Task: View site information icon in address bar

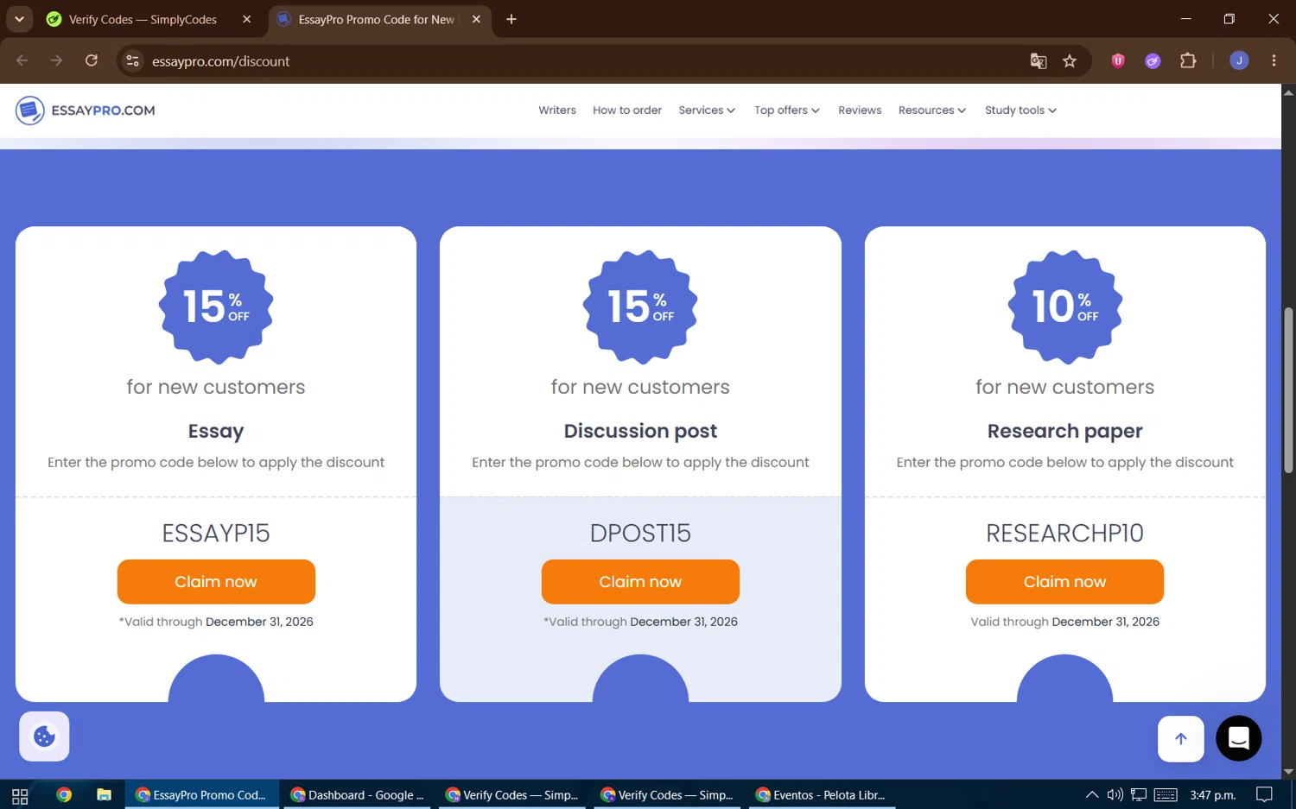Action: tap(132, 61)
